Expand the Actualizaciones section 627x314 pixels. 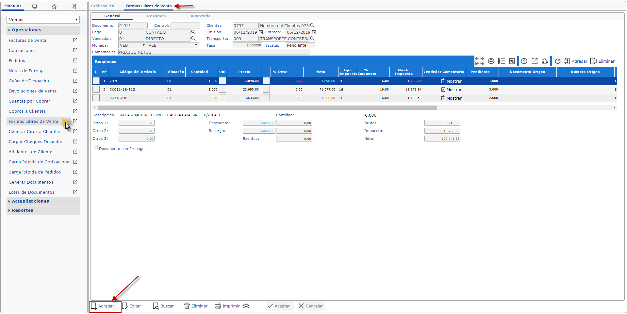30,201
